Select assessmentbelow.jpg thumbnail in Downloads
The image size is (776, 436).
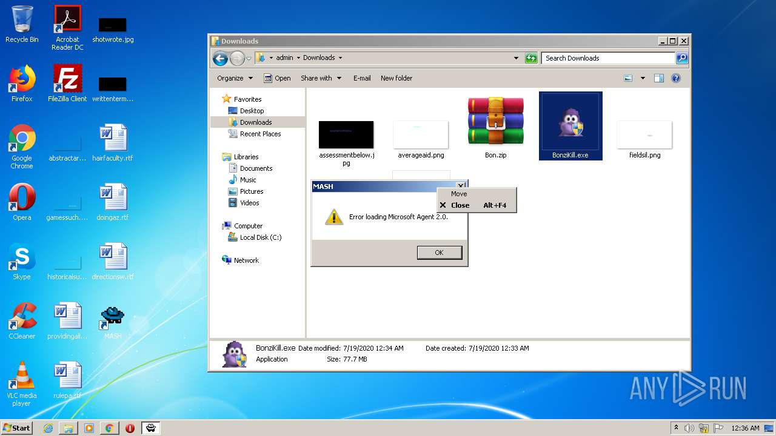[x=346, y=143]
